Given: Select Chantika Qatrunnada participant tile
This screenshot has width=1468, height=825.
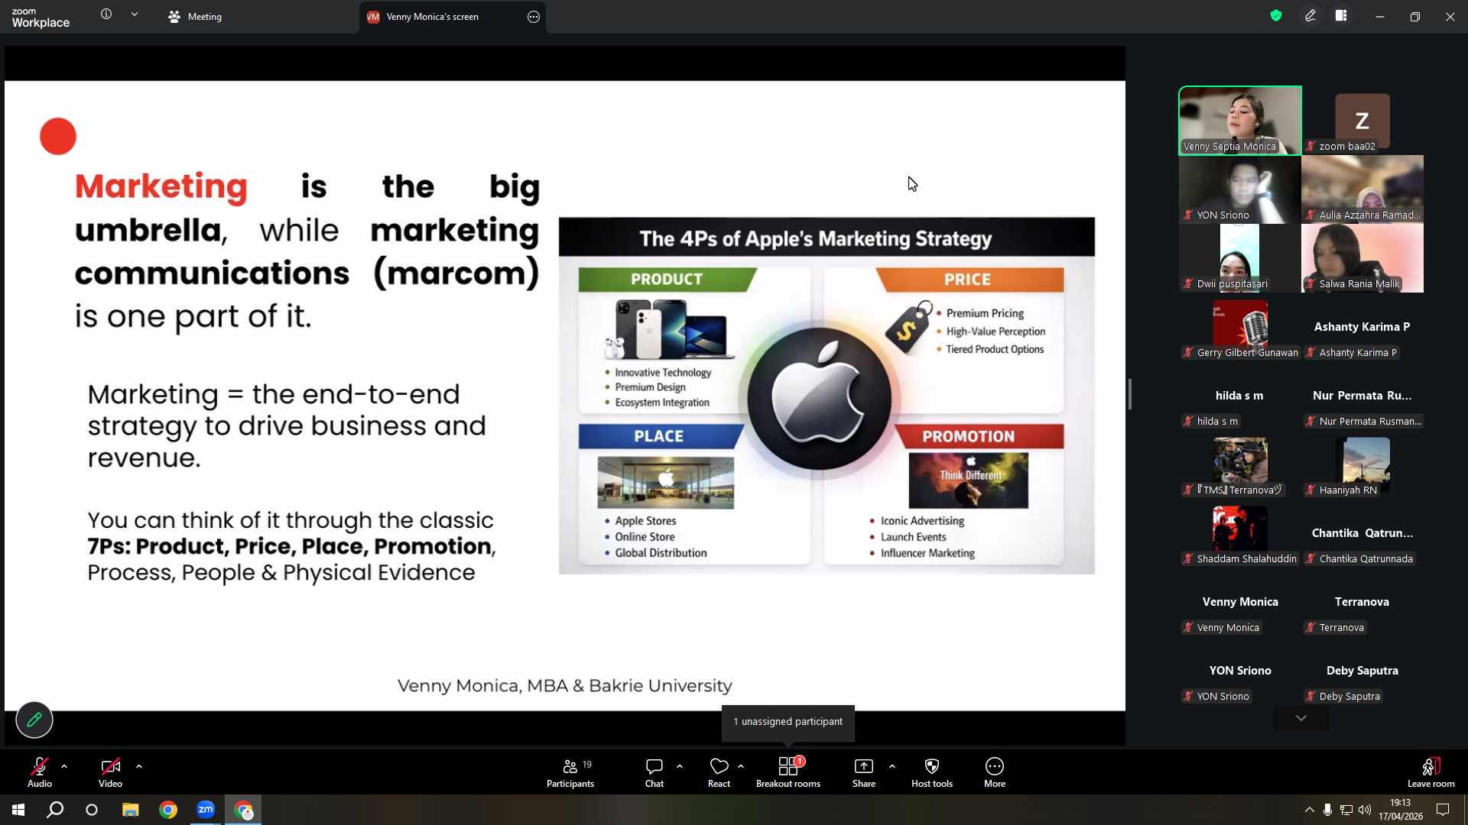Looking at the screenshot, I should tap(1362, 533).
